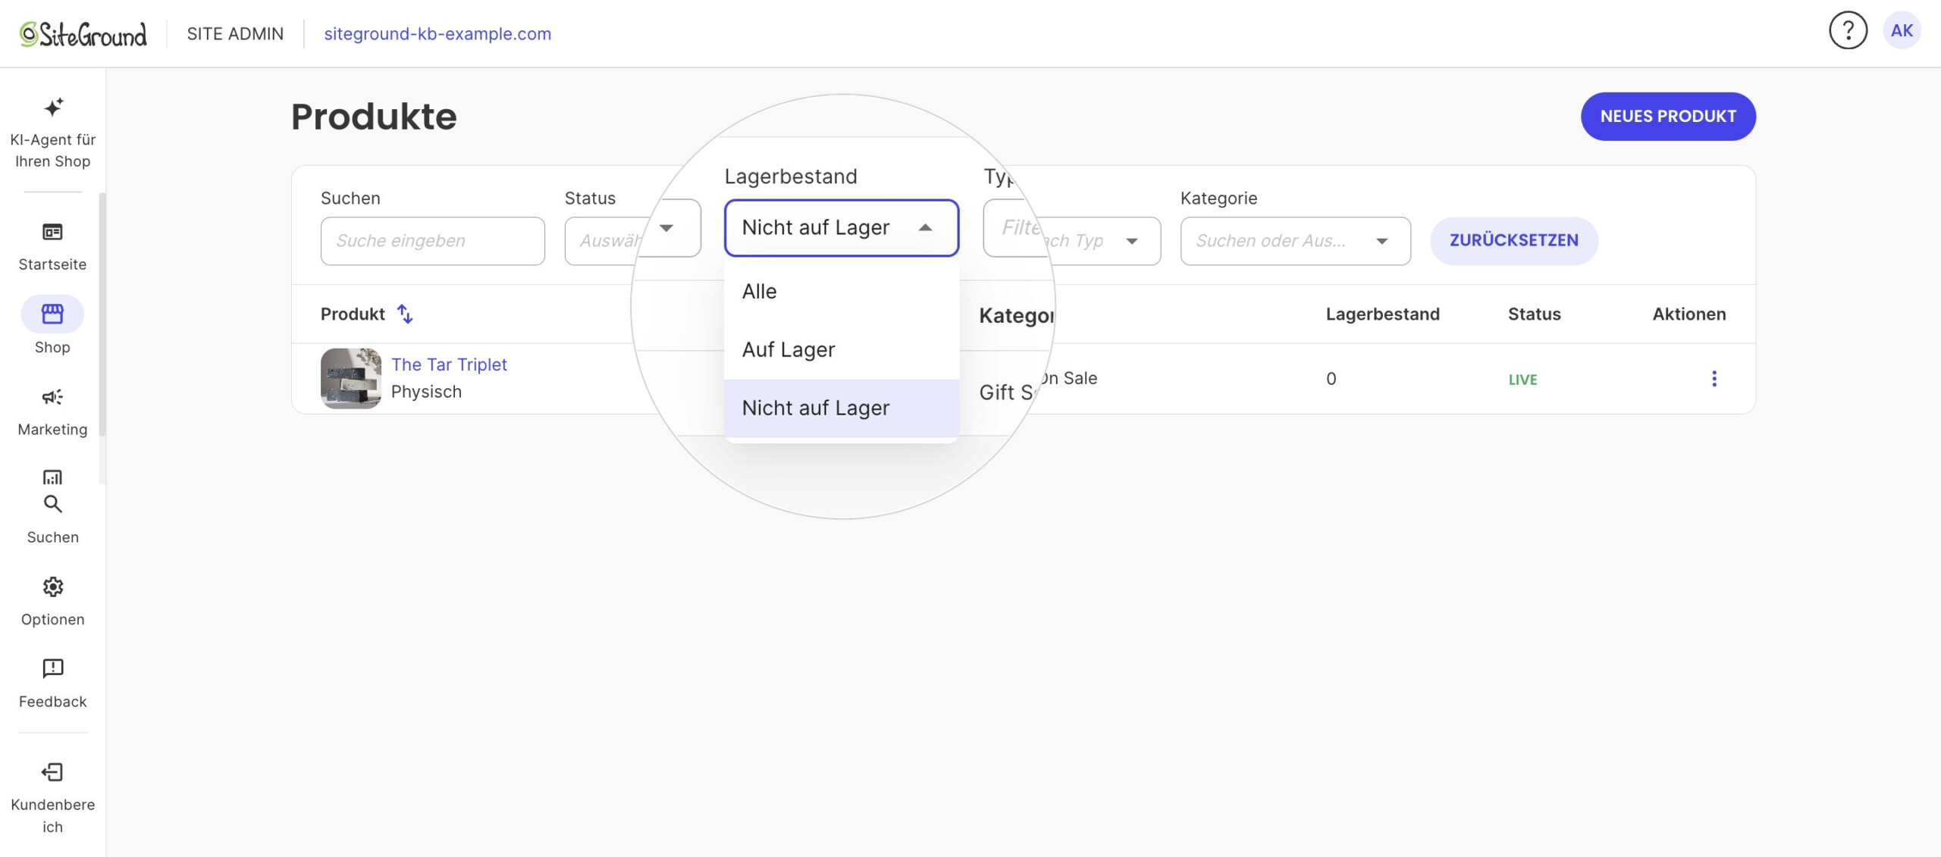
Task: Collapse the Lagerbestand dropdown
Action: coord(925,228)
